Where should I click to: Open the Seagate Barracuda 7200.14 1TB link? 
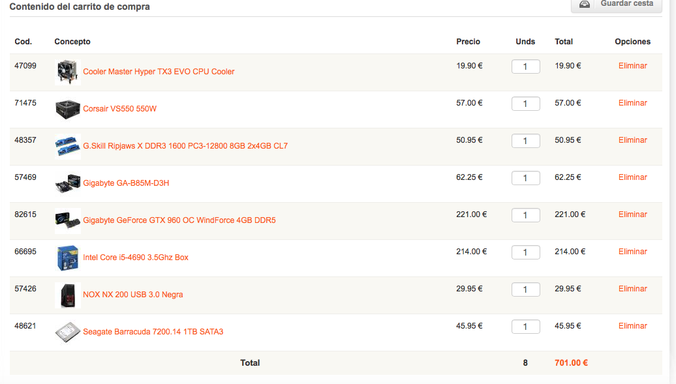point(153,332)
